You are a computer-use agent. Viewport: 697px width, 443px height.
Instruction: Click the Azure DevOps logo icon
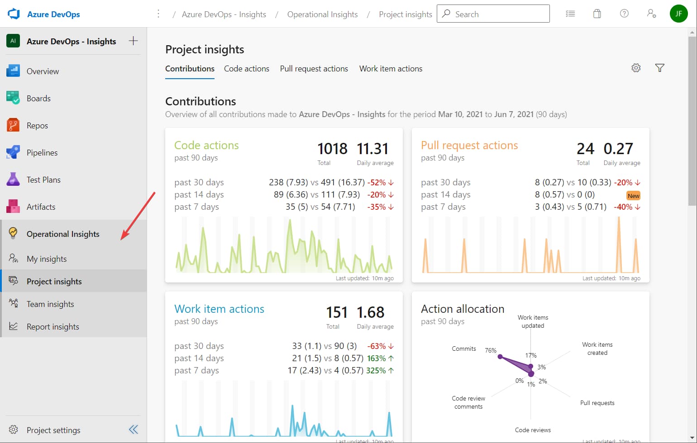[14, 14]
